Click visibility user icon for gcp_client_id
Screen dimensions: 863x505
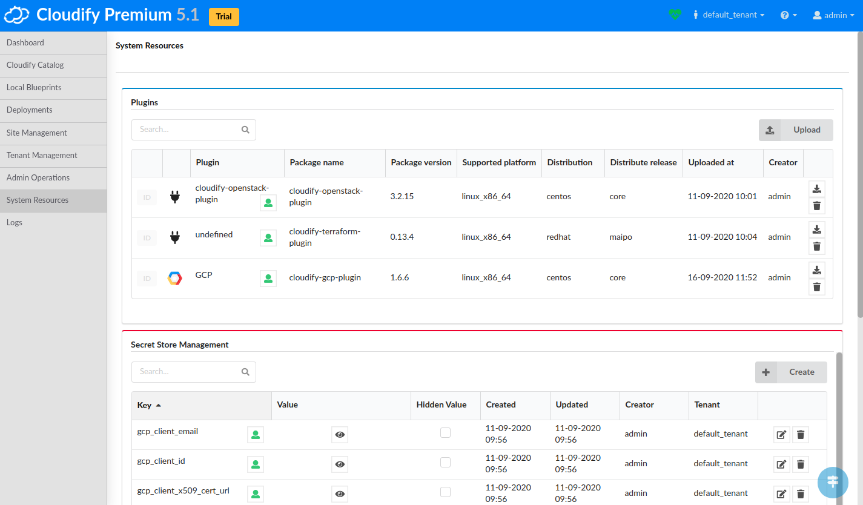[x=256, y=464]
